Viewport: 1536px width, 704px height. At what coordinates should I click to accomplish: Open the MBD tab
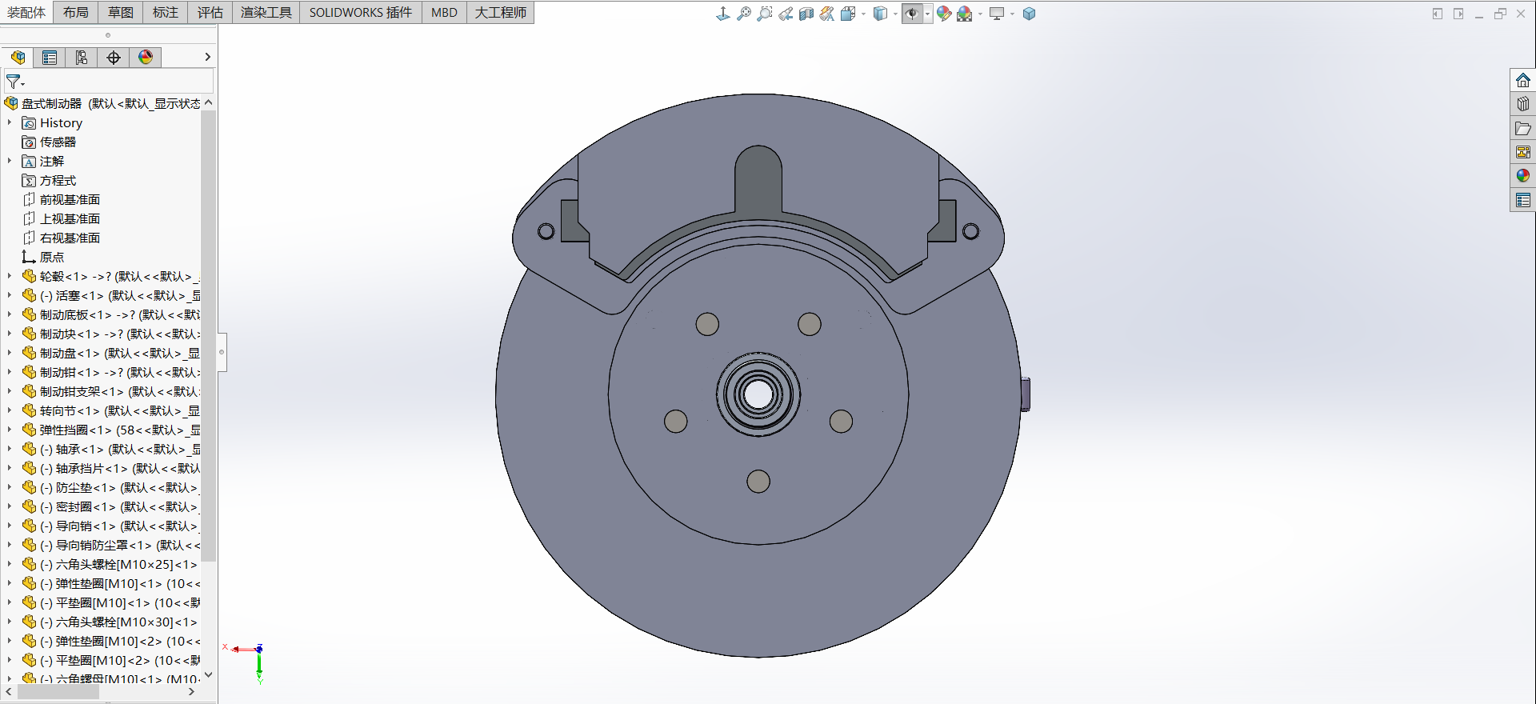444,12
